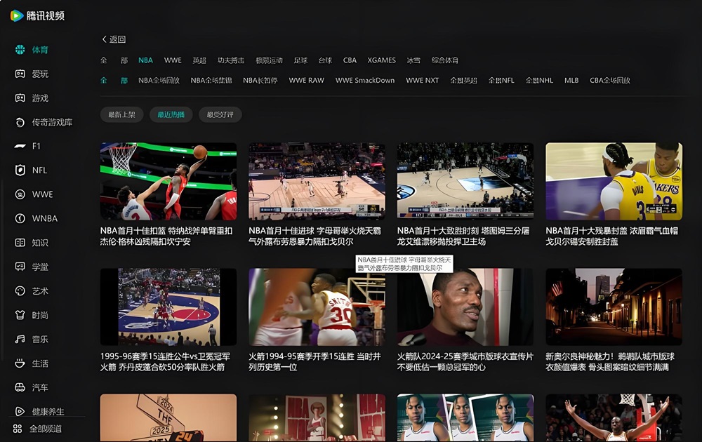Filter by MLB
Screen dimensions: 702x442
(x=571, y=81)
